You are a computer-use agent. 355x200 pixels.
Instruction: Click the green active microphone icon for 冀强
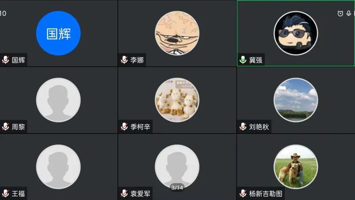pyautogui.click(x=243, y=60)
